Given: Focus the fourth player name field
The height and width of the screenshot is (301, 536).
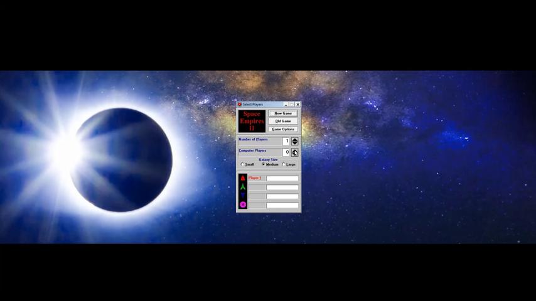Looking at the screenshot, I should coord(282,205).
